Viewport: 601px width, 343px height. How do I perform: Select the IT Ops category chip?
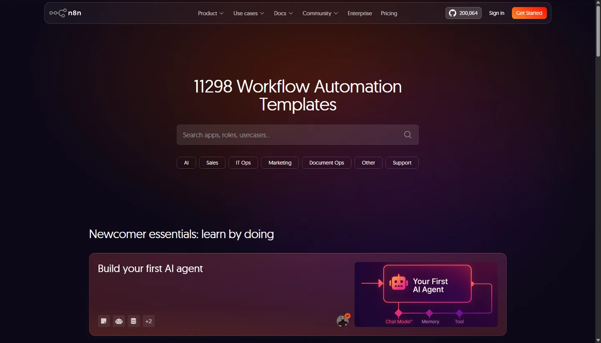pos(243,163)
